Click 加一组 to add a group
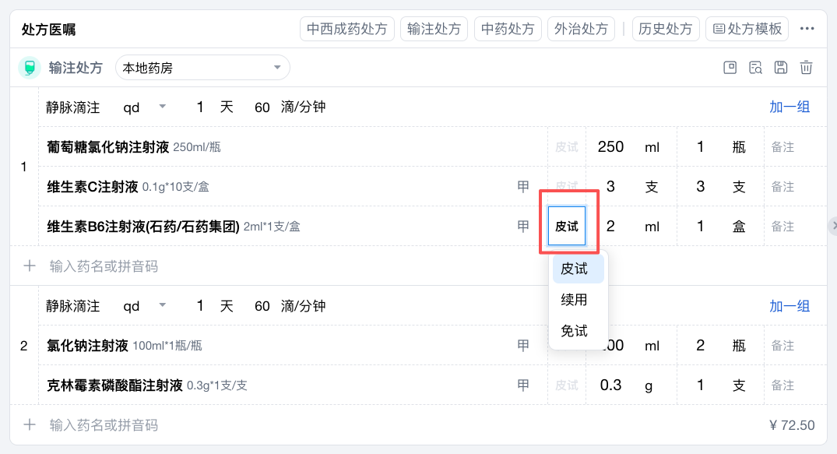 coord(790,107)
